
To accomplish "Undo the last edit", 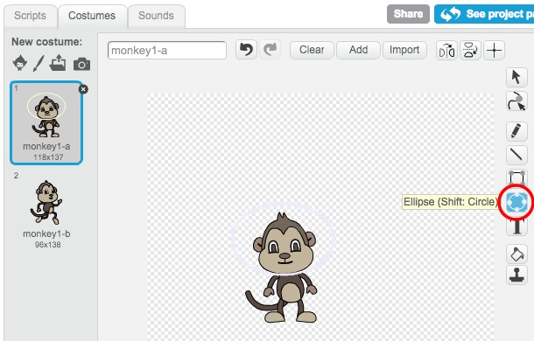I will 246,50.
